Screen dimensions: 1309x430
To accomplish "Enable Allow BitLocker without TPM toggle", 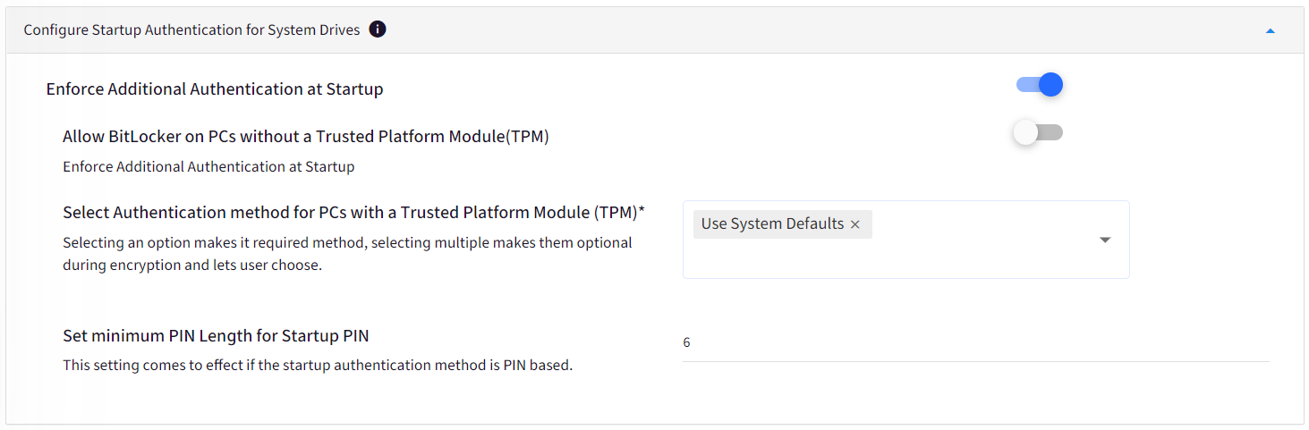I will tap(1038, 132).
